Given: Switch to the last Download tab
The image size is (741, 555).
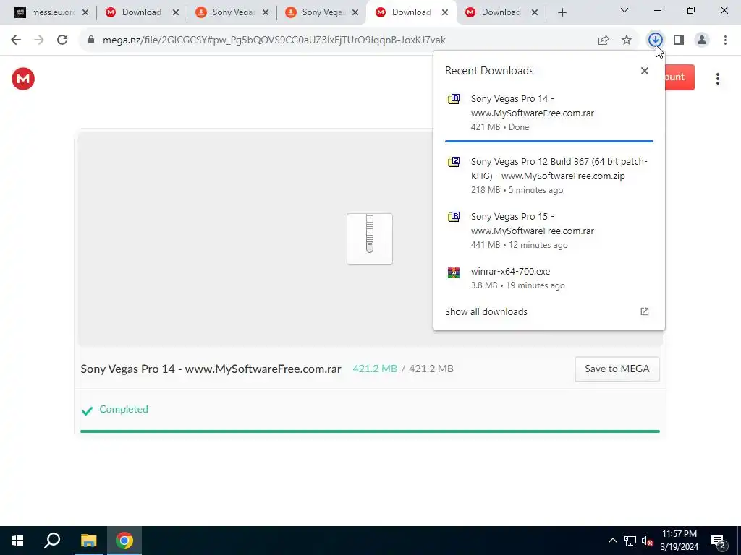Looking at the screenshot, I should click(x=500, y=12).
